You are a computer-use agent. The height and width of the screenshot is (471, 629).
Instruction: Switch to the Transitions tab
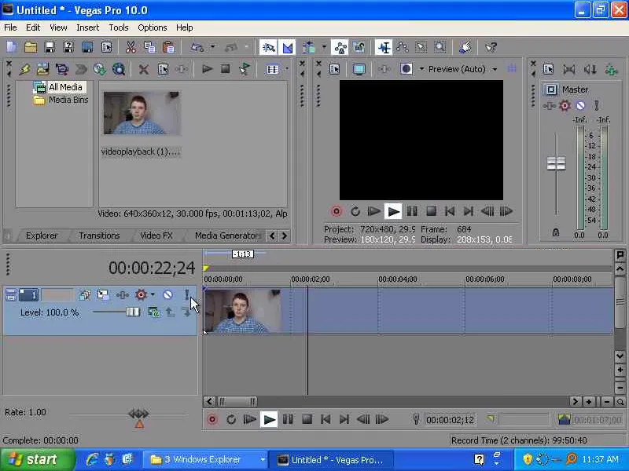point(99,235)
